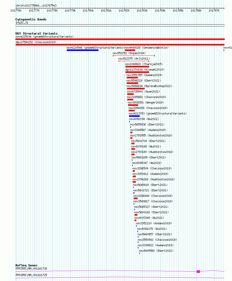Click the red bar under nsv1069820
The height and width of the screenshot is (281, 232).
point(137,67)
